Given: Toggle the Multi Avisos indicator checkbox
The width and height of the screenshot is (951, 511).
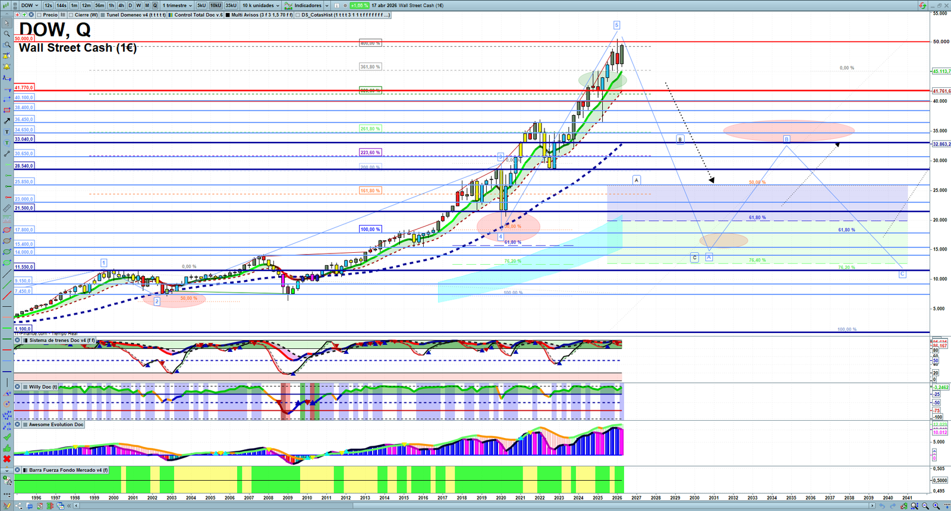Looking at the screenshot, I should 228,15.
